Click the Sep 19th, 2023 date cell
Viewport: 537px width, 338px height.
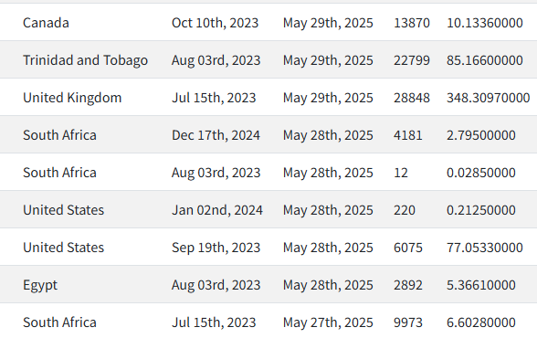(x=216, y=248)
